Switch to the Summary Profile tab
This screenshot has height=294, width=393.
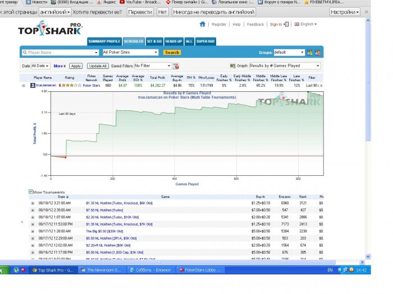[x=104, y=41]
